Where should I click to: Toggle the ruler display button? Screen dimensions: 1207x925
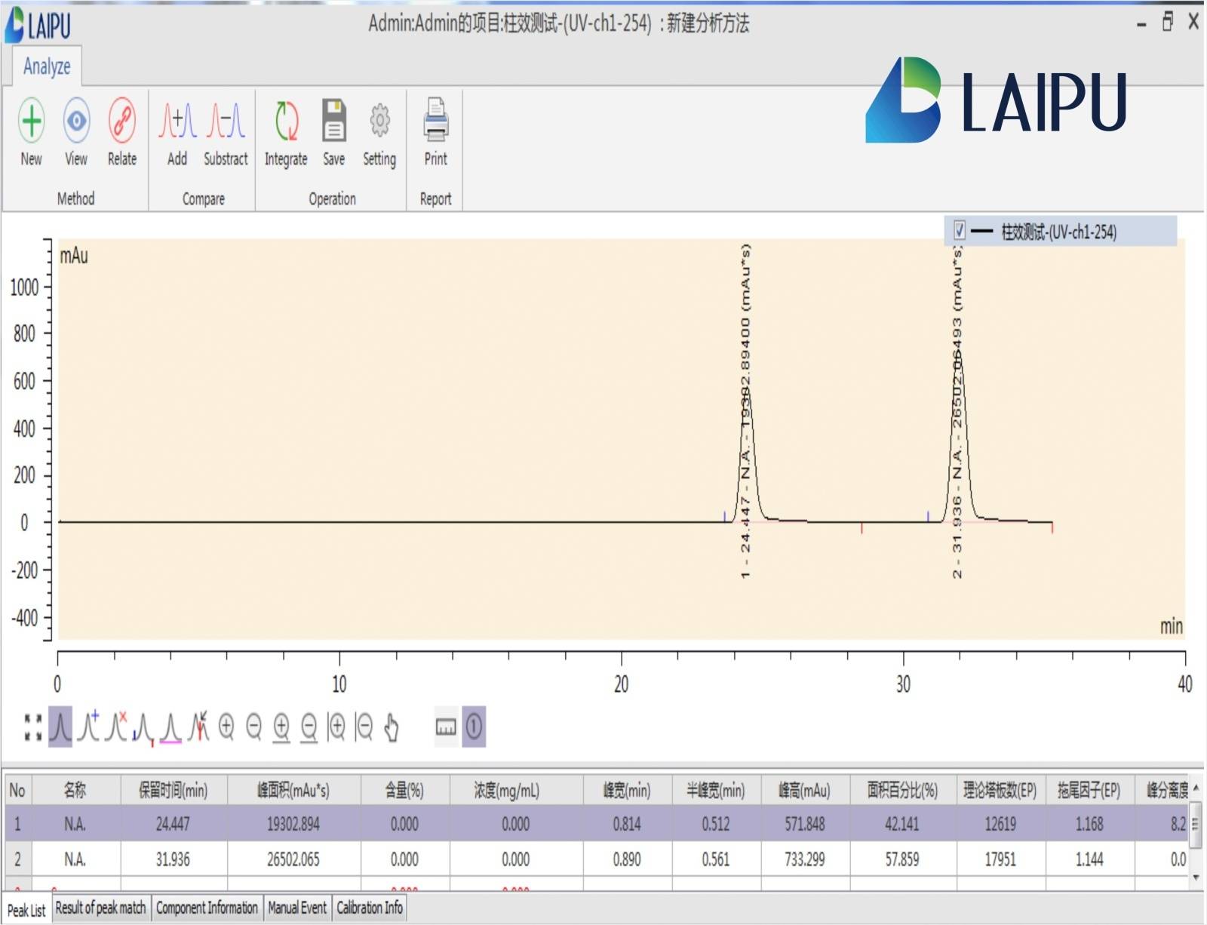click(446, 727)
